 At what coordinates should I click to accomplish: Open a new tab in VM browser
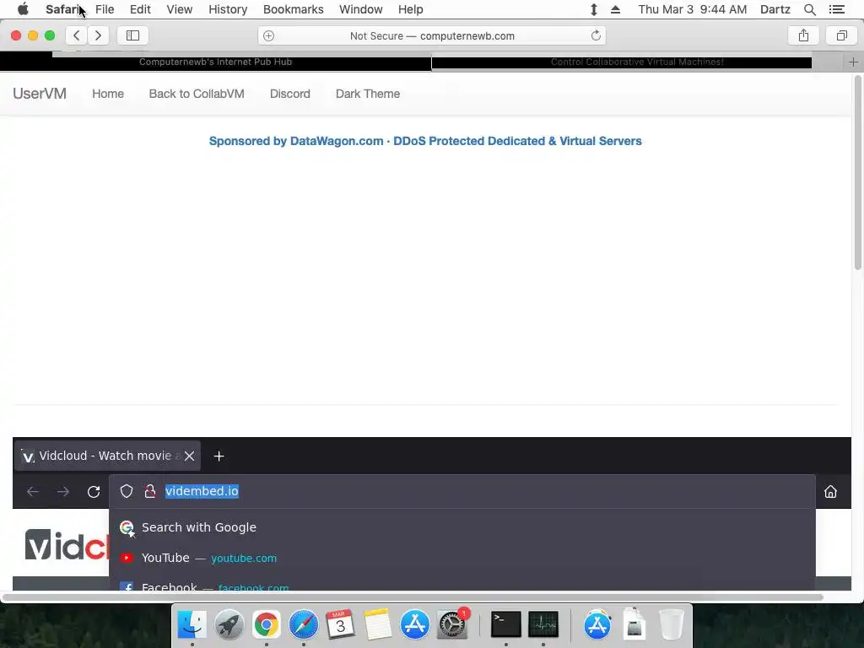219,456
